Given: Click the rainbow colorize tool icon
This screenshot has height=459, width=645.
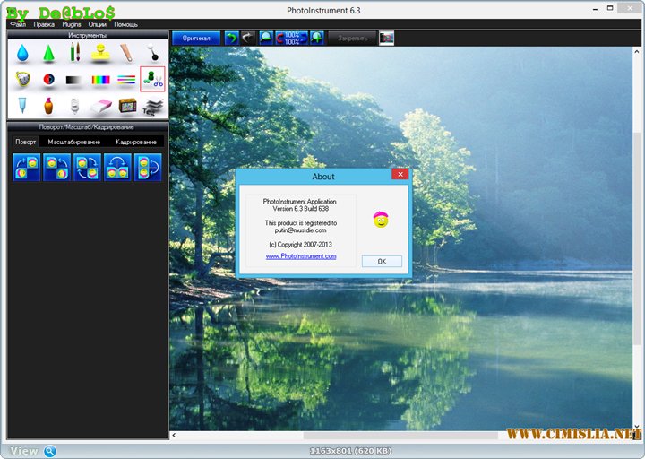Looking at the screenshot, I should pos(100,80).
